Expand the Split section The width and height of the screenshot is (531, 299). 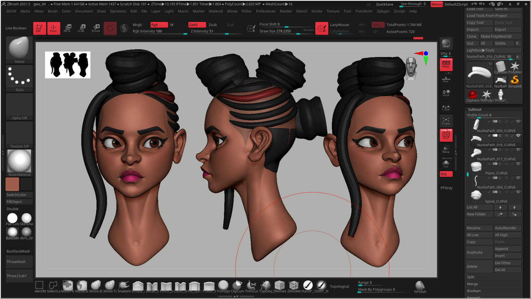(x=471, y=277)
